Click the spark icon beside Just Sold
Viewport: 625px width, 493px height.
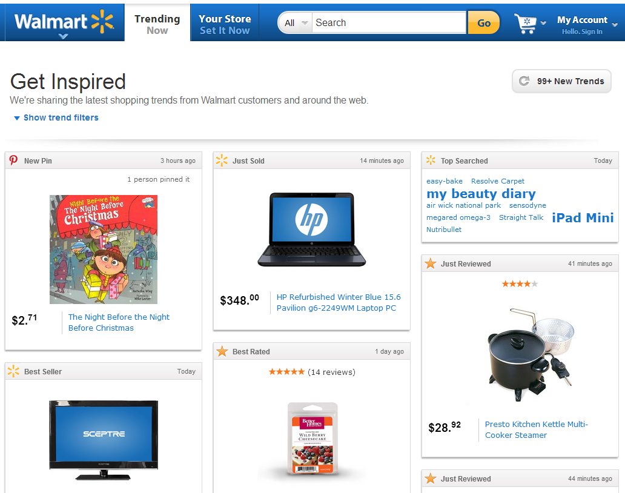[222, 160]
